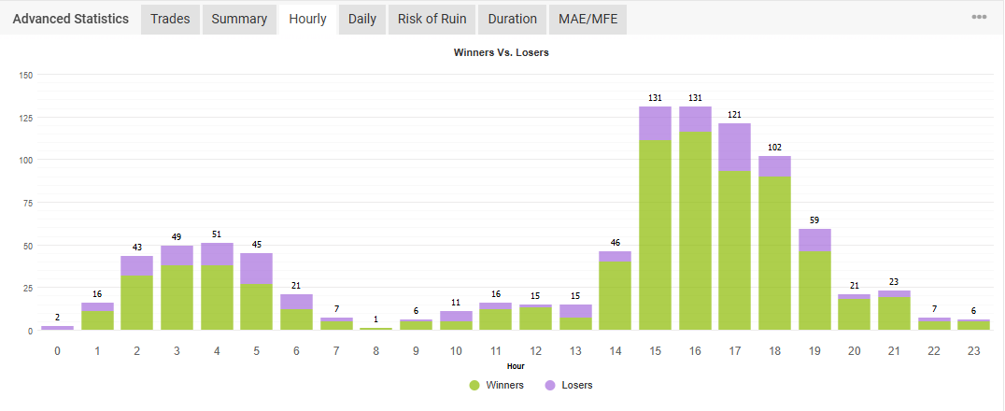Switch to the Trades tab
Viewport: 1005px width, 411px height.
(171, 20)
